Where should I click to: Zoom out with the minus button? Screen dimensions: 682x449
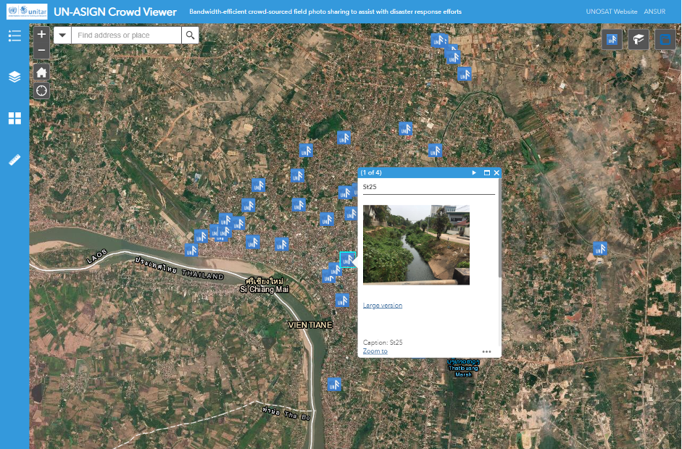(41, 50)
